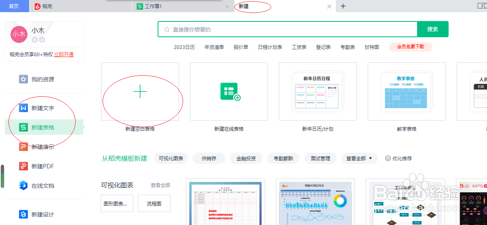Click the blue W 新建文字 icon
The image size is (487, 225).
coord(23,108)
